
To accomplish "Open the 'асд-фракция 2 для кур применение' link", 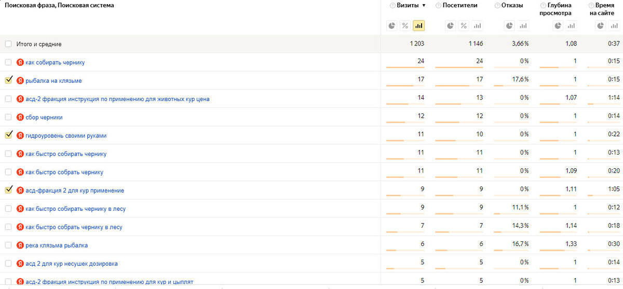I will tap(75, 191).
